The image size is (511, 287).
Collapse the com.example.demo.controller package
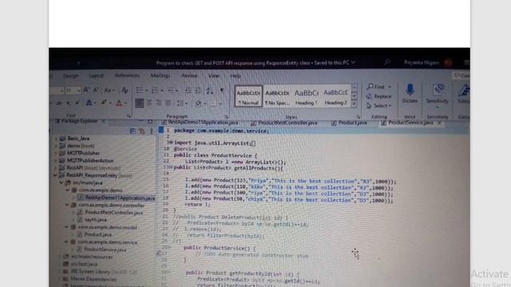(67, 205)
